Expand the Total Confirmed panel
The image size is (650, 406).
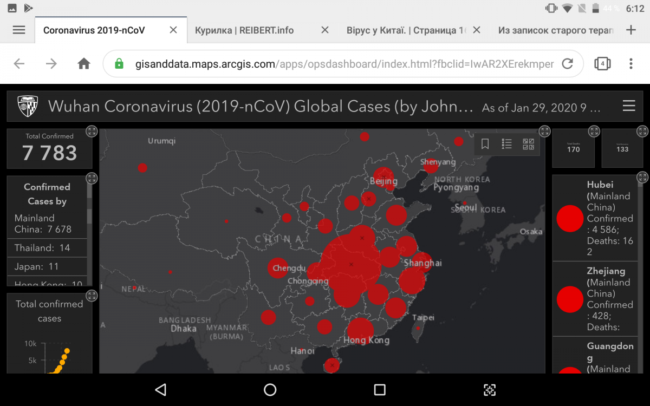pos(92,131)
